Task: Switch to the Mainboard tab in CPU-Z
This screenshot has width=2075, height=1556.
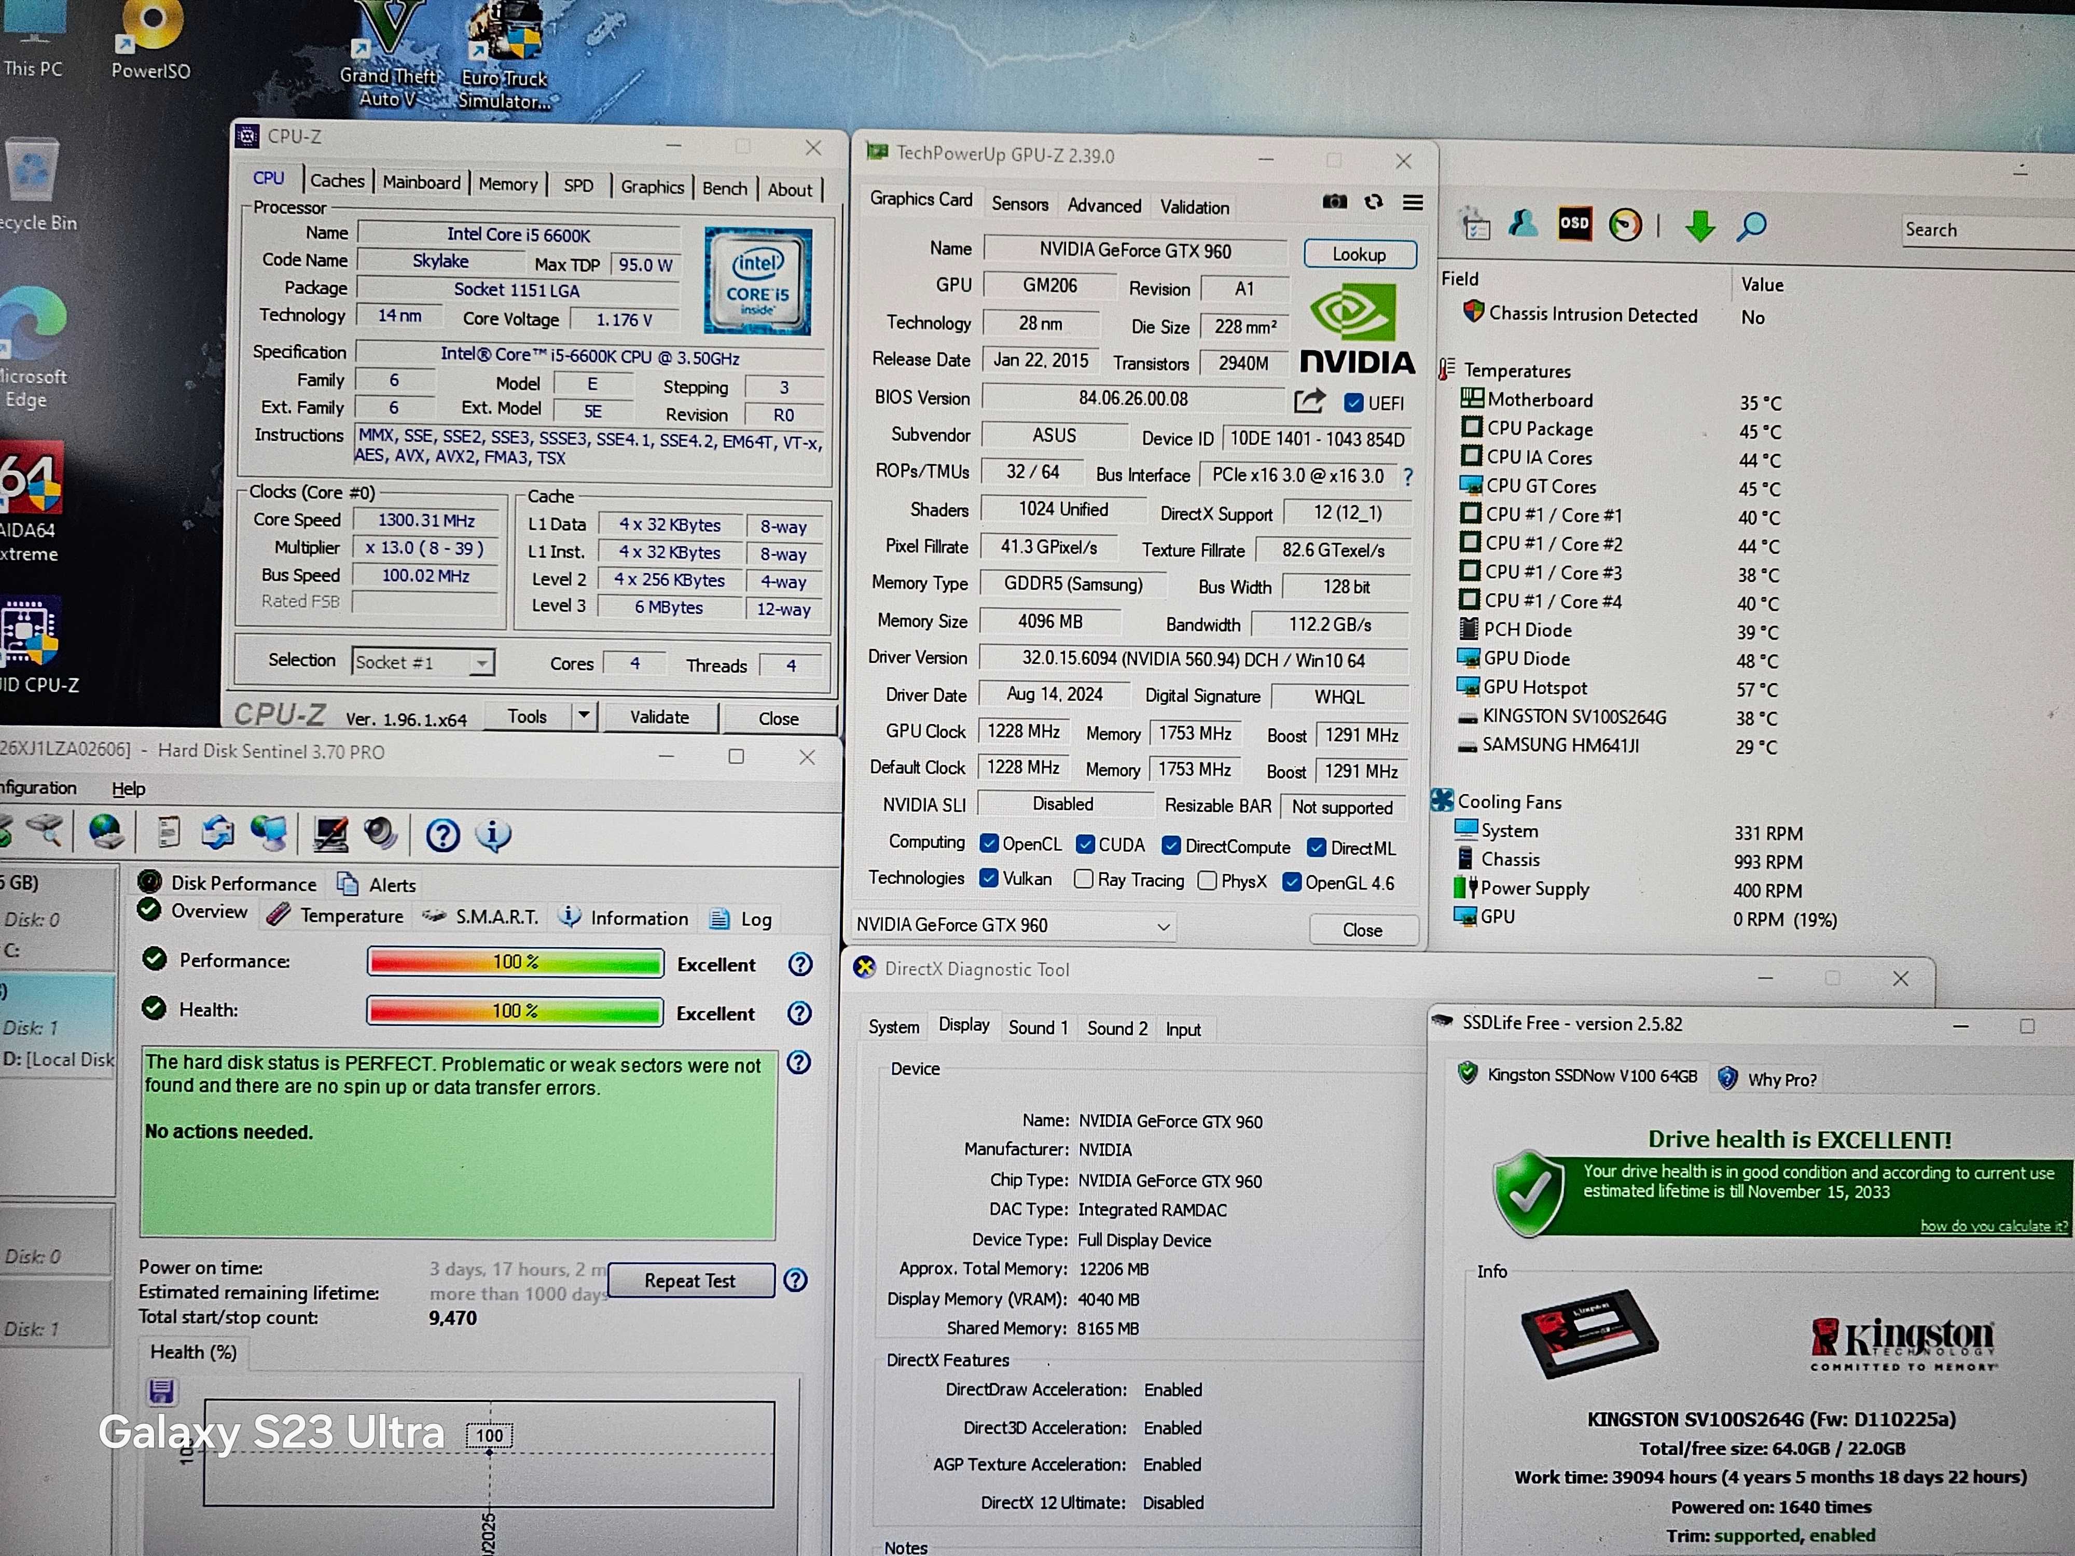Action: coord(421,183)
